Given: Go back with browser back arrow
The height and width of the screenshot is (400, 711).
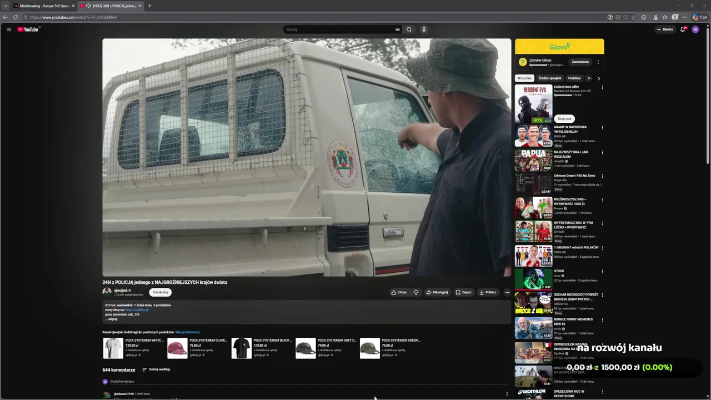Looking at the screenshot, I should coord(6,17).
